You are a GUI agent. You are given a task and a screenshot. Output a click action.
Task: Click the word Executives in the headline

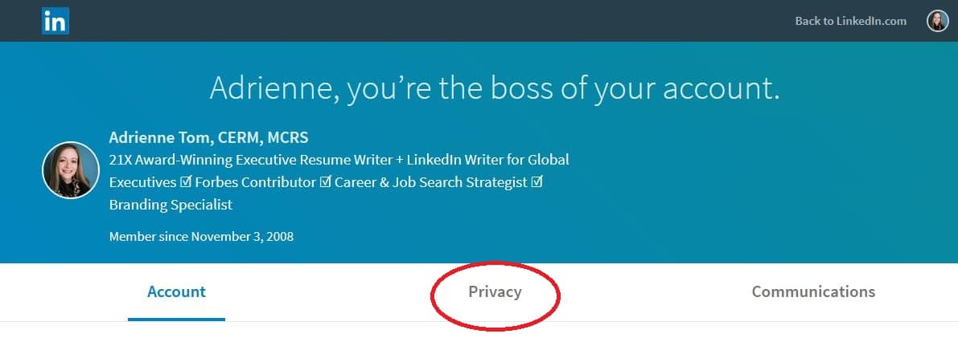coord(142,182)
